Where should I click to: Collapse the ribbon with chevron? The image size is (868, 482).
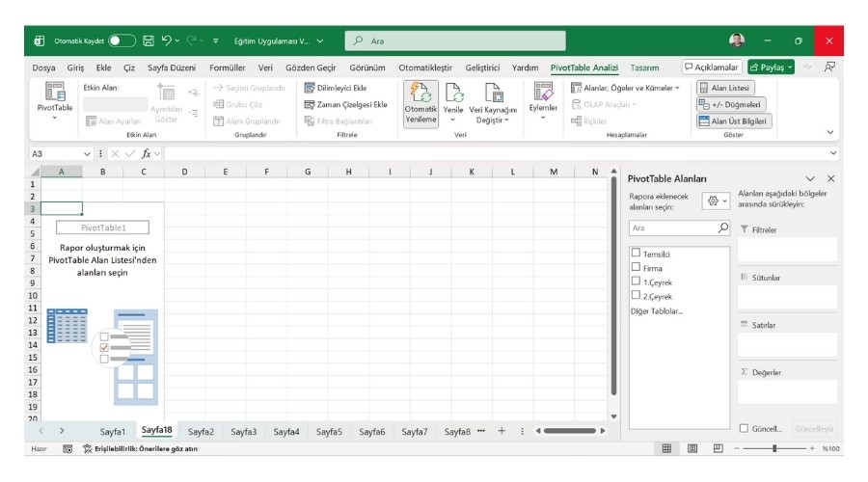tap(829, 132)
